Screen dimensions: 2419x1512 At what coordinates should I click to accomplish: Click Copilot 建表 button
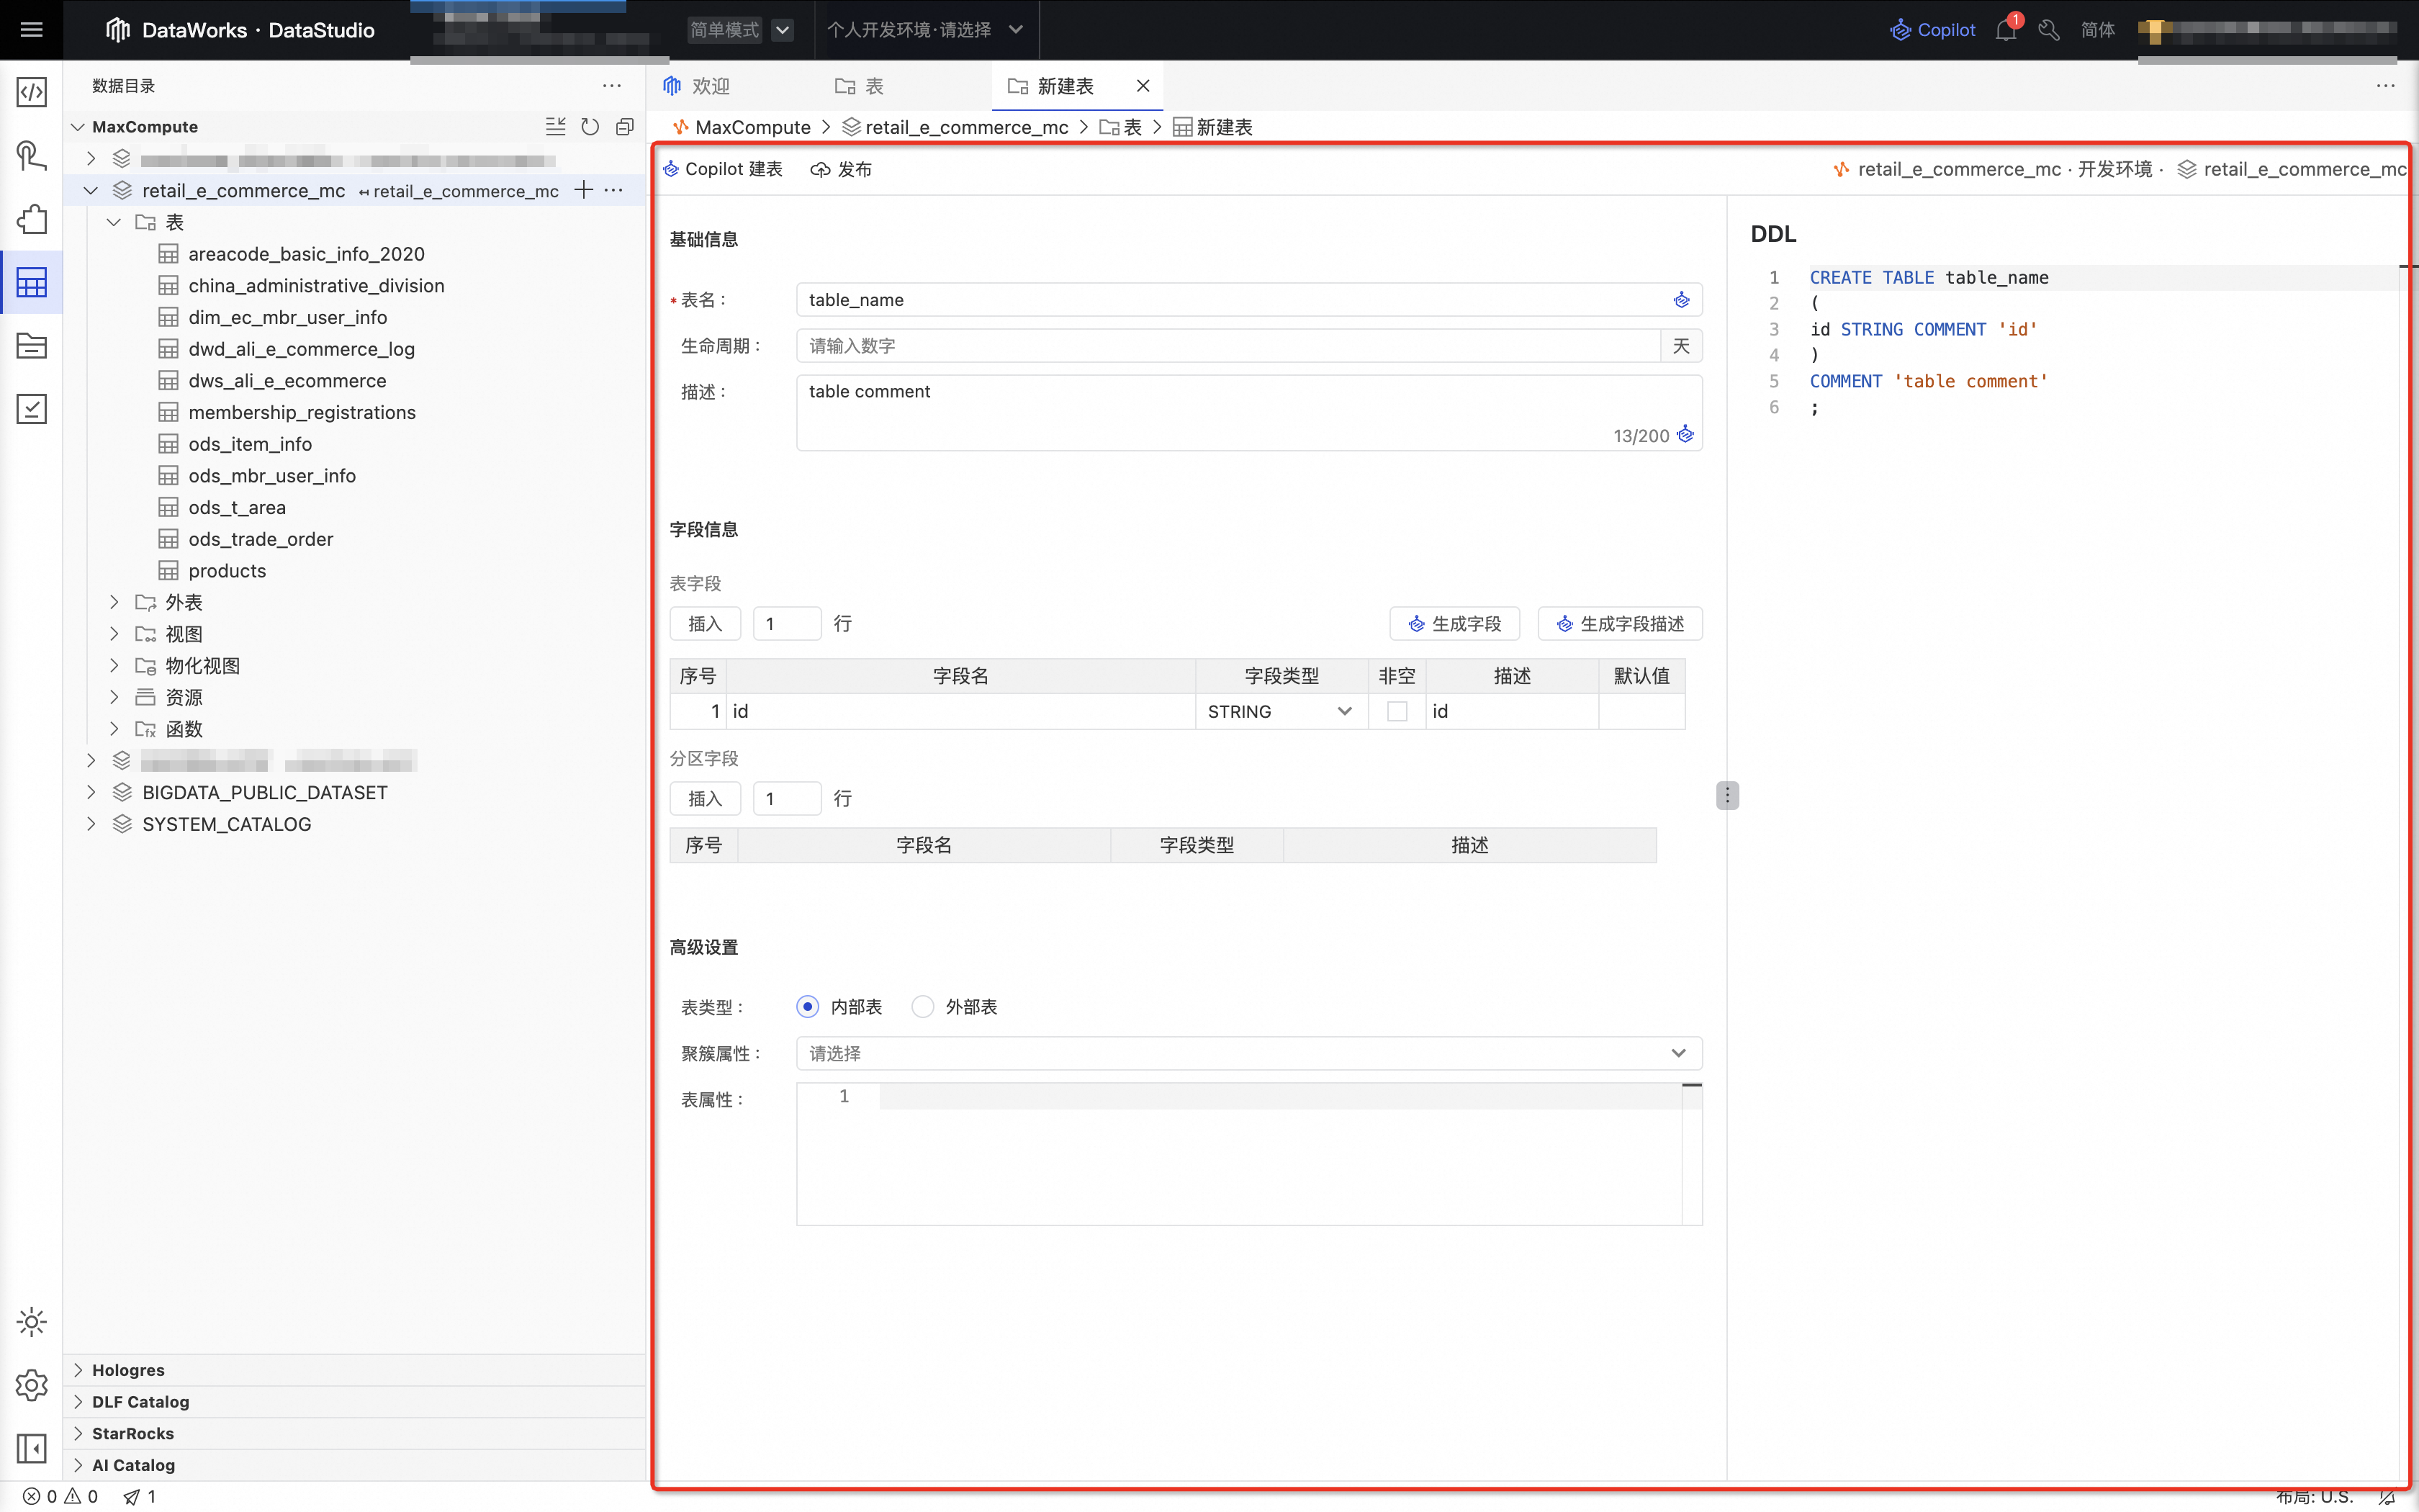coord(723,169)
